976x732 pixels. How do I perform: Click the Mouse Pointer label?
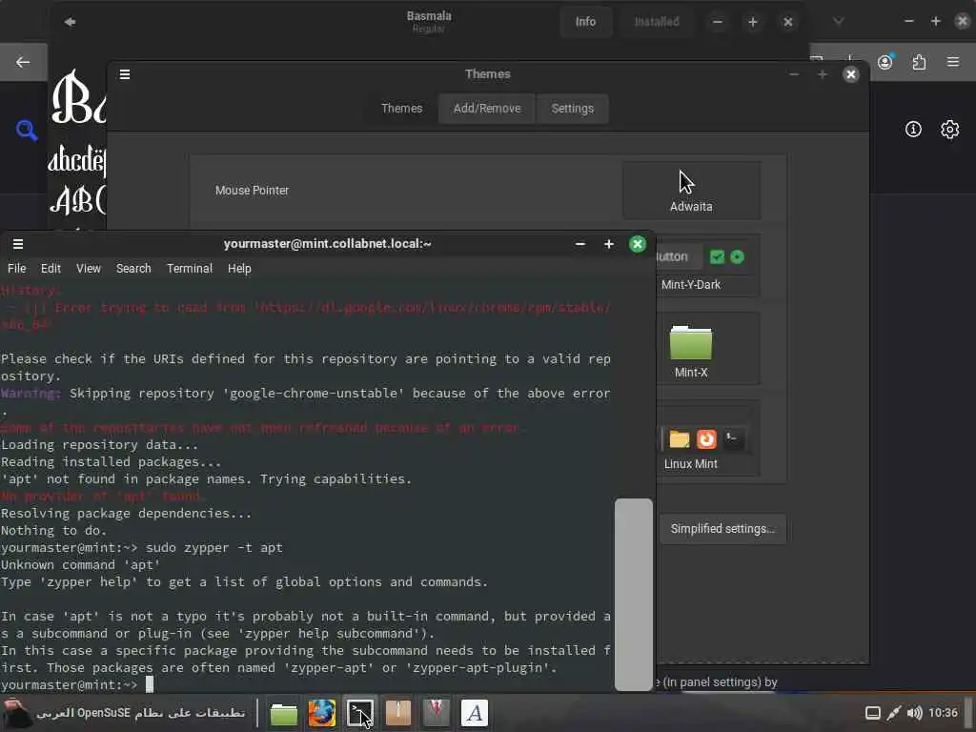252,191
